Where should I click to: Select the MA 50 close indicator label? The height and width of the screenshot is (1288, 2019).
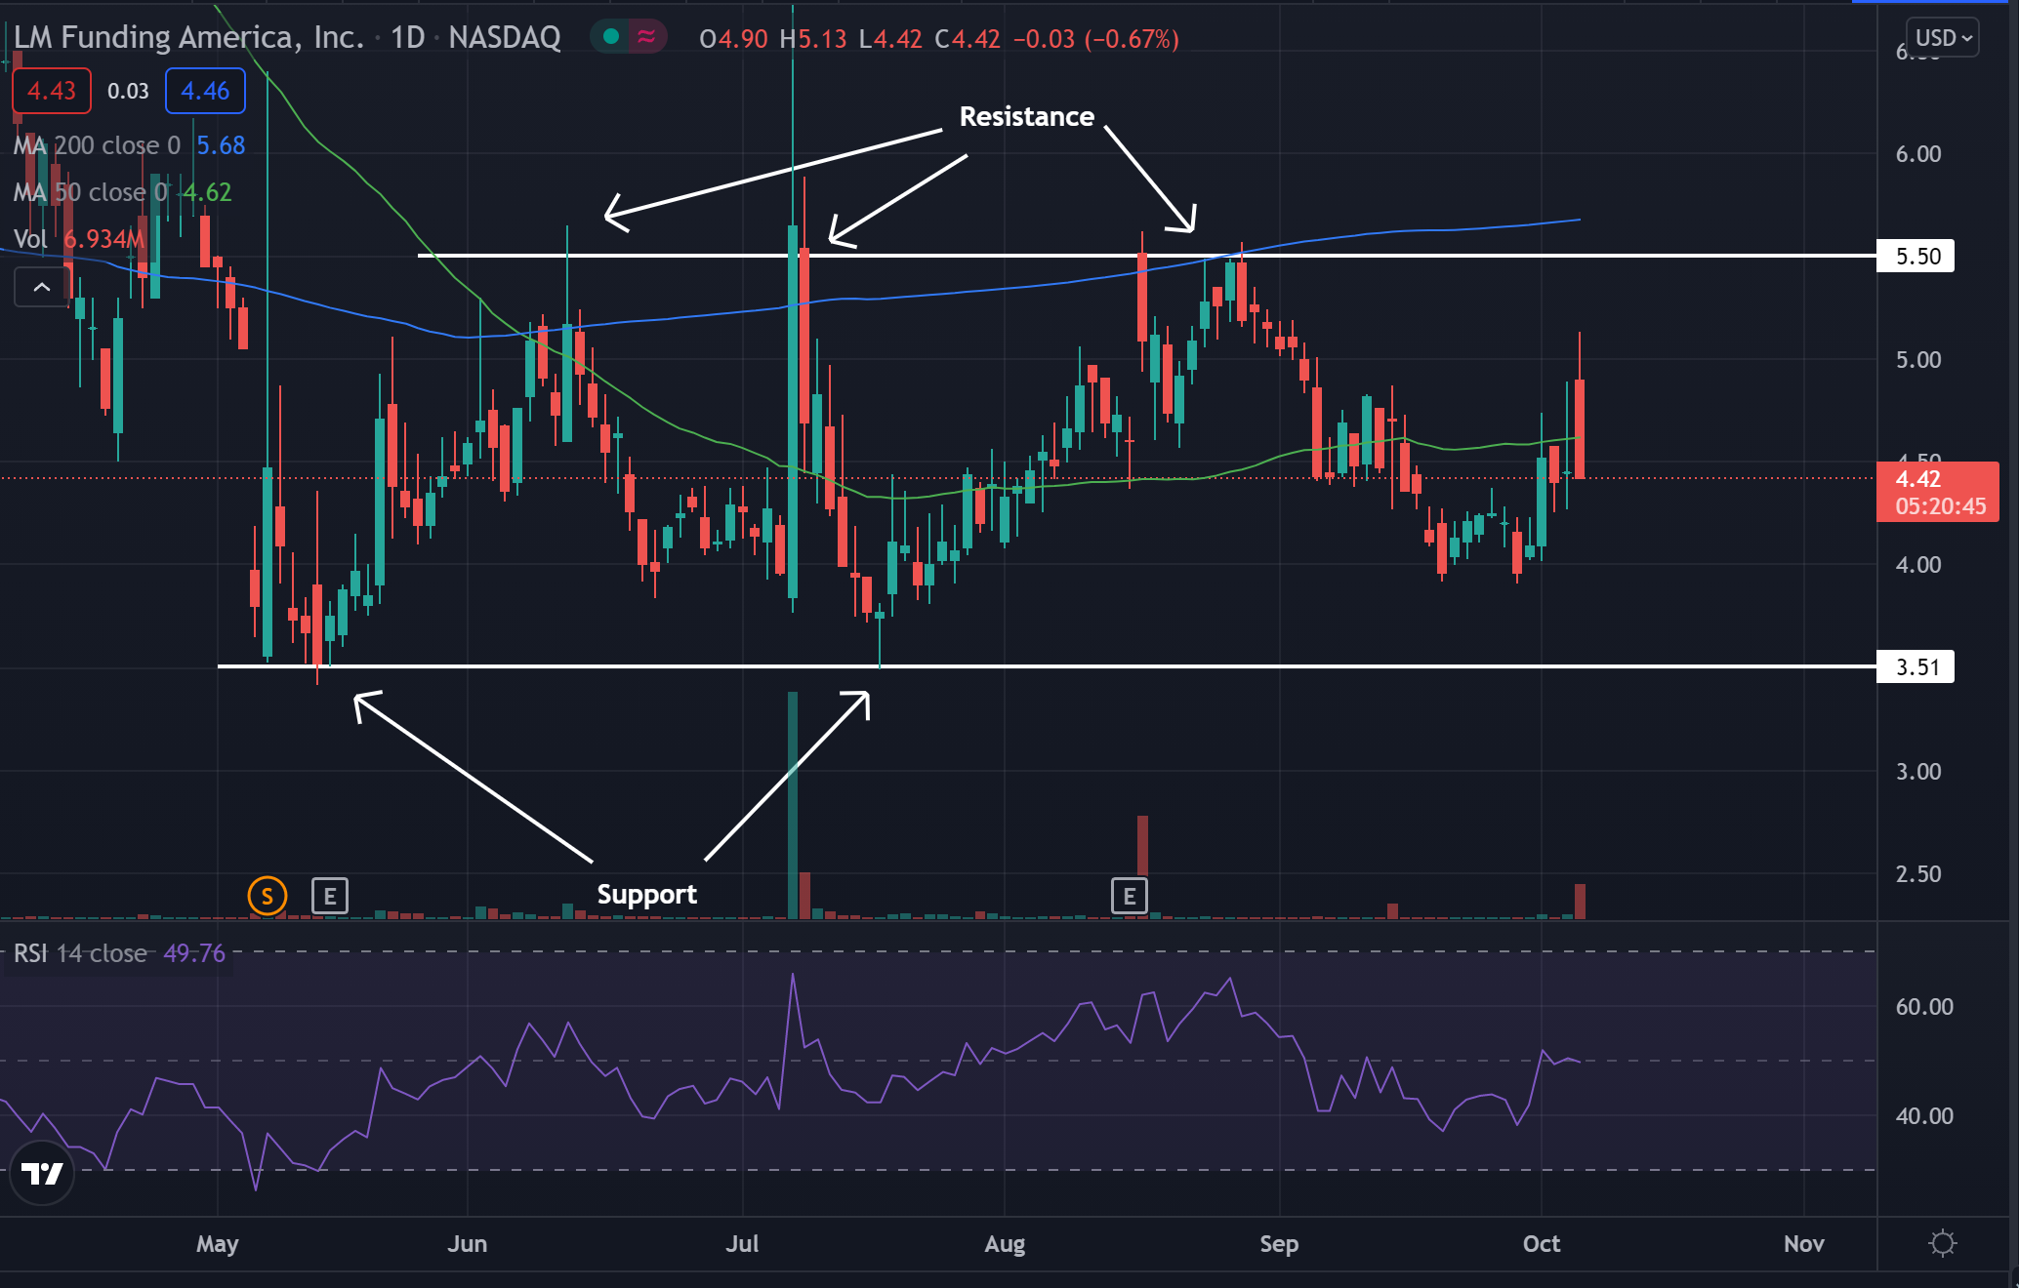[91, 192]
